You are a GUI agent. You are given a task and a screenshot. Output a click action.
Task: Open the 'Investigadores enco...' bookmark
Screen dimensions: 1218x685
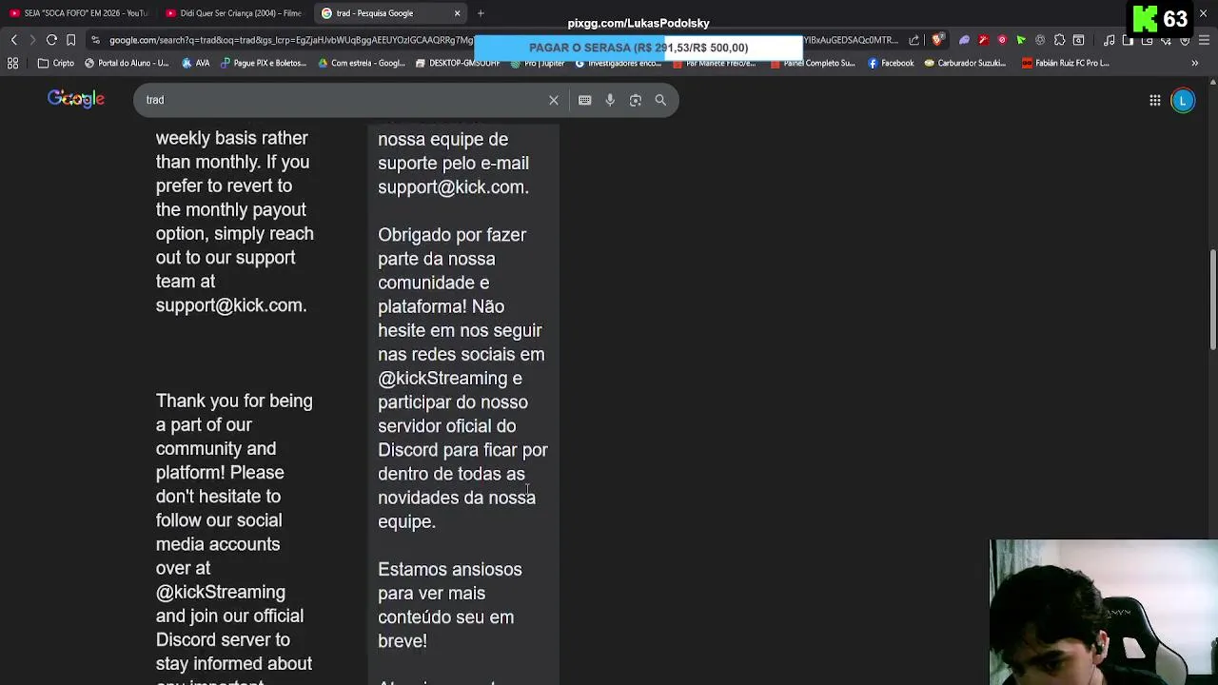pyautogui.click(x=618, y=63)
